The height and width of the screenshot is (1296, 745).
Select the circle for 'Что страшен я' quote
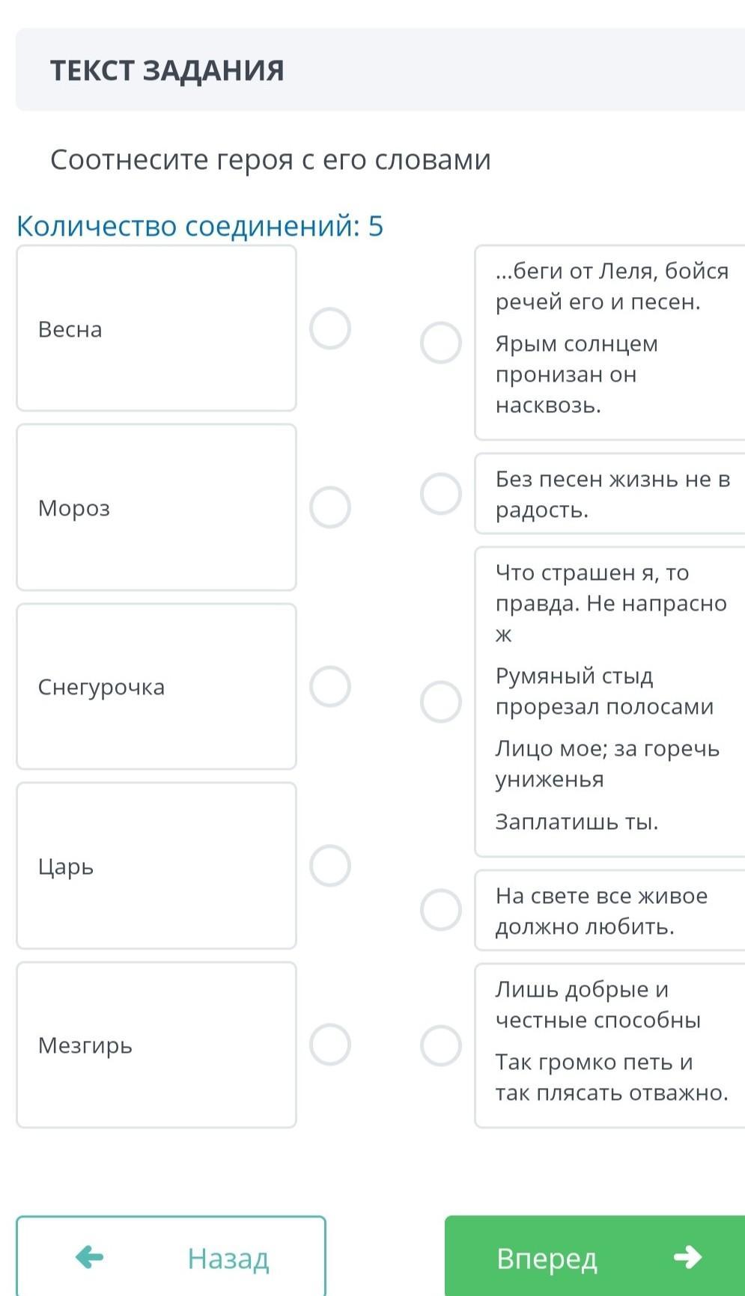click(440, 702)
